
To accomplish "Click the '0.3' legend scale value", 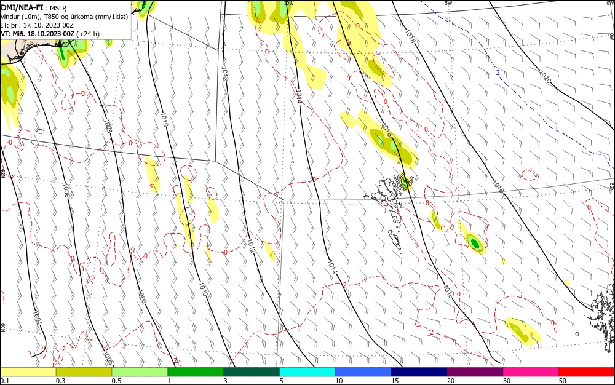I will [x=60, y=381].
